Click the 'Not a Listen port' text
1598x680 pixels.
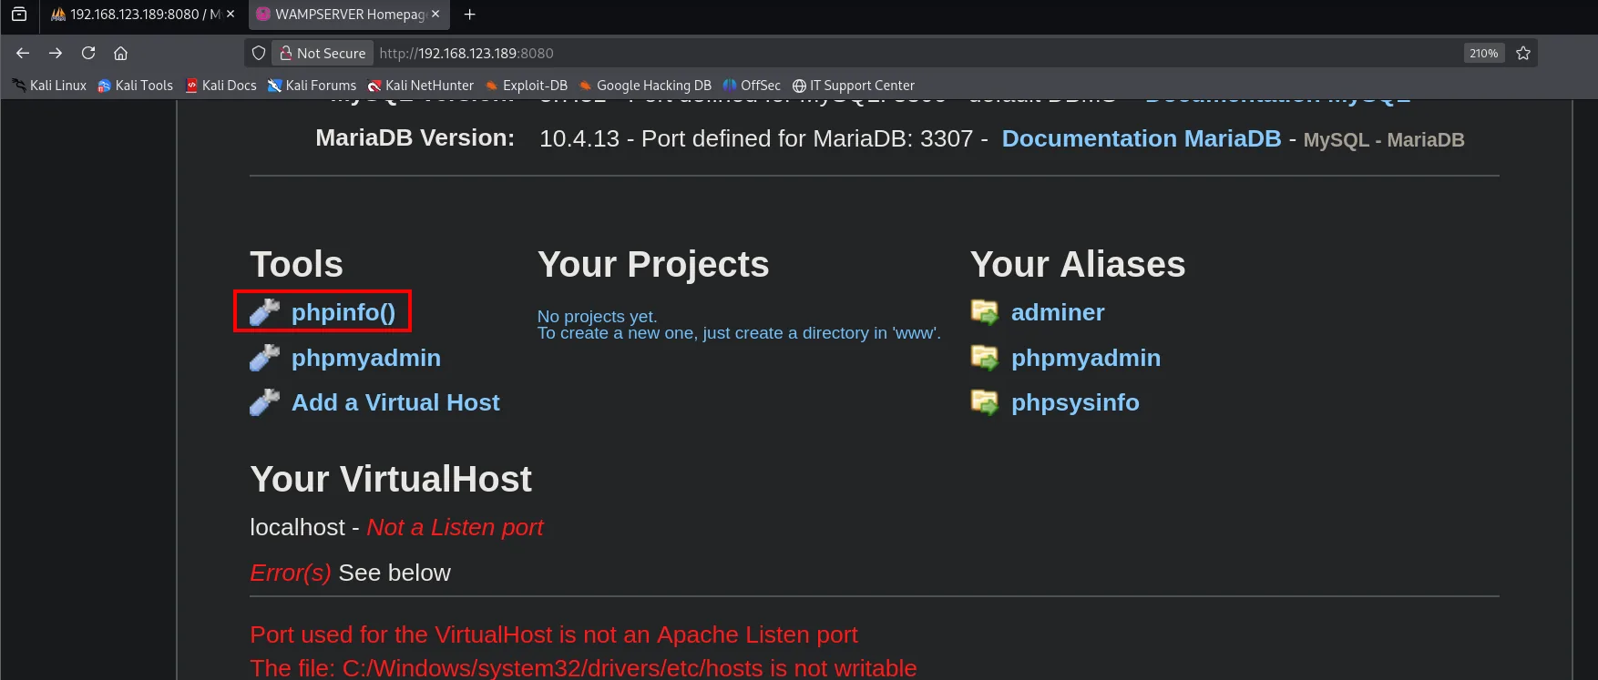(455, 527)
